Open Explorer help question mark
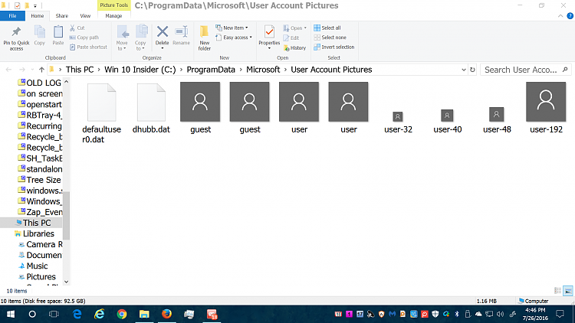Screen dimensions: 575x323 pyautogui.click(x=570, y=16)
